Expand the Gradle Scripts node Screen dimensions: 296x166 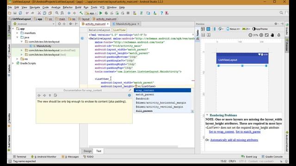pyautogui.click(x=13, y=63)
